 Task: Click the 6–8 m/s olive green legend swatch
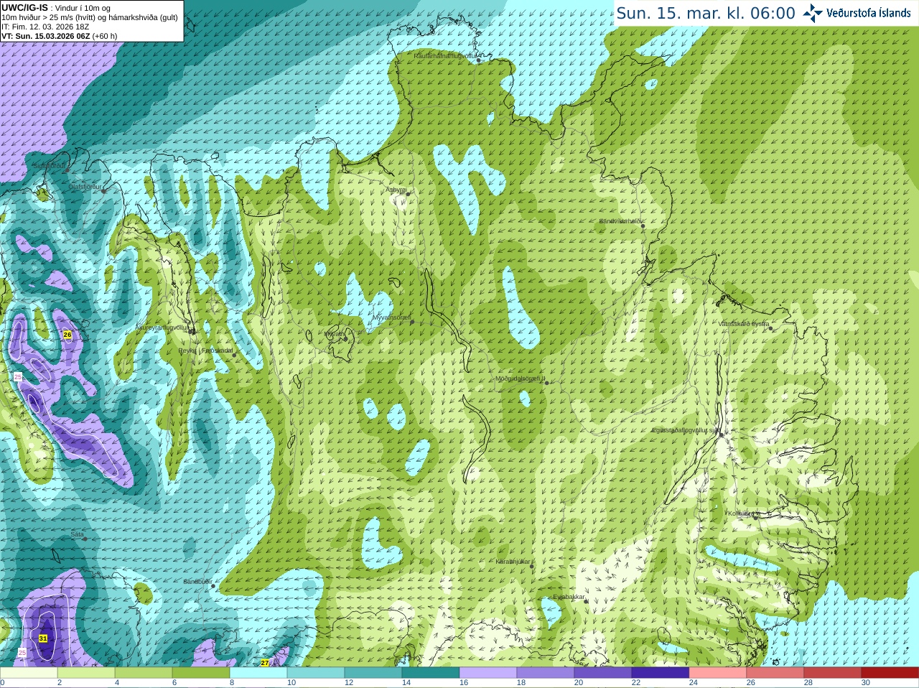pyautogui.click(x=201, y=673)
